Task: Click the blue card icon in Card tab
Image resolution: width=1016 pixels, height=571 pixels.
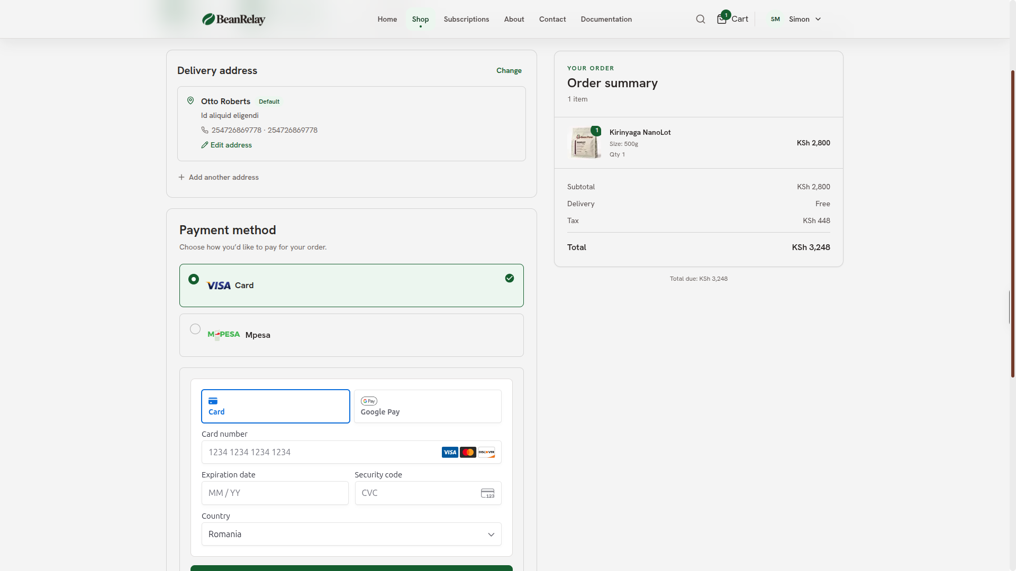Action: [x=213, y=401]
